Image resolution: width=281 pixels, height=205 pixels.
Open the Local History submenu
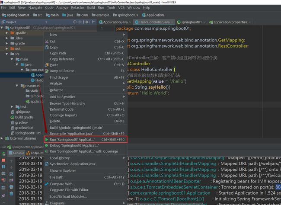point(86,158)
